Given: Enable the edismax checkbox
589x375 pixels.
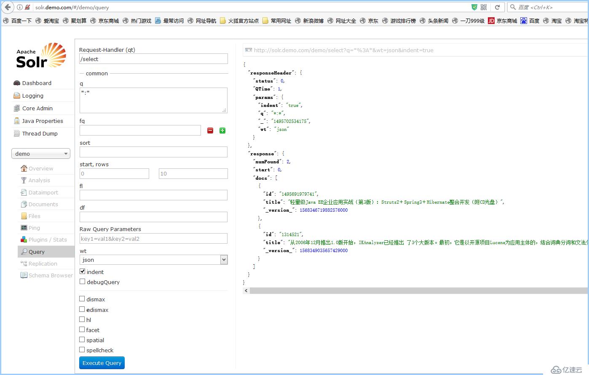Looking at the screenshot, I should pyautogui.click(x=82, y=309).
